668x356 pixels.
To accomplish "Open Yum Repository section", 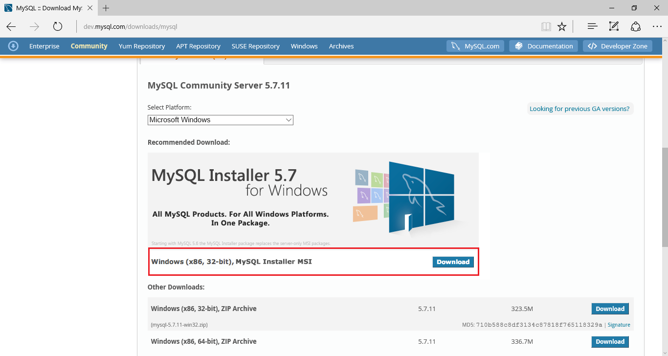I will (142, 46).
